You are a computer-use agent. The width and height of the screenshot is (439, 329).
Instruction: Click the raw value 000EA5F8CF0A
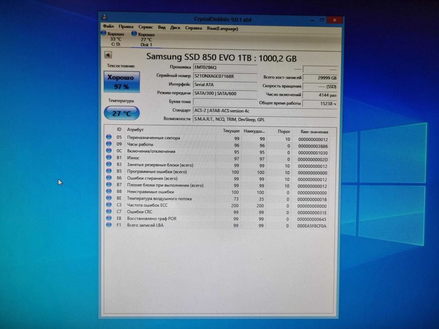311,226
